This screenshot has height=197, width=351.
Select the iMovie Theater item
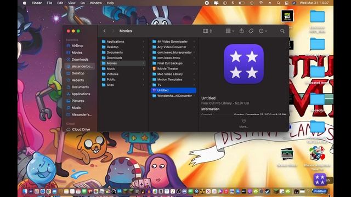pos(173,68)
